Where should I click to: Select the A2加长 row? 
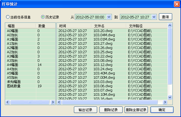pos(30,52)
